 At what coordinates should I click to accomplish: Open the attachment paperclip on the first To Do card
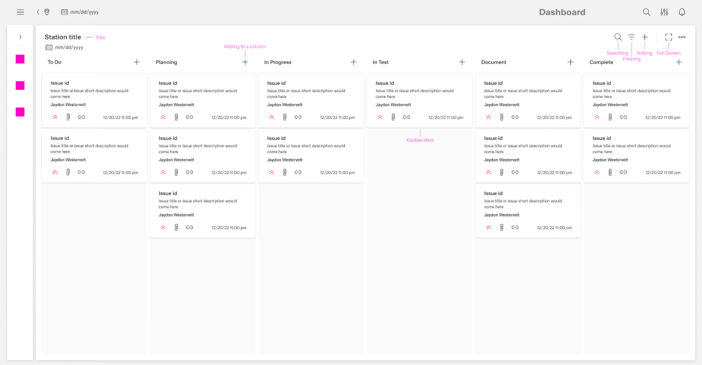(x=68, y=117)
